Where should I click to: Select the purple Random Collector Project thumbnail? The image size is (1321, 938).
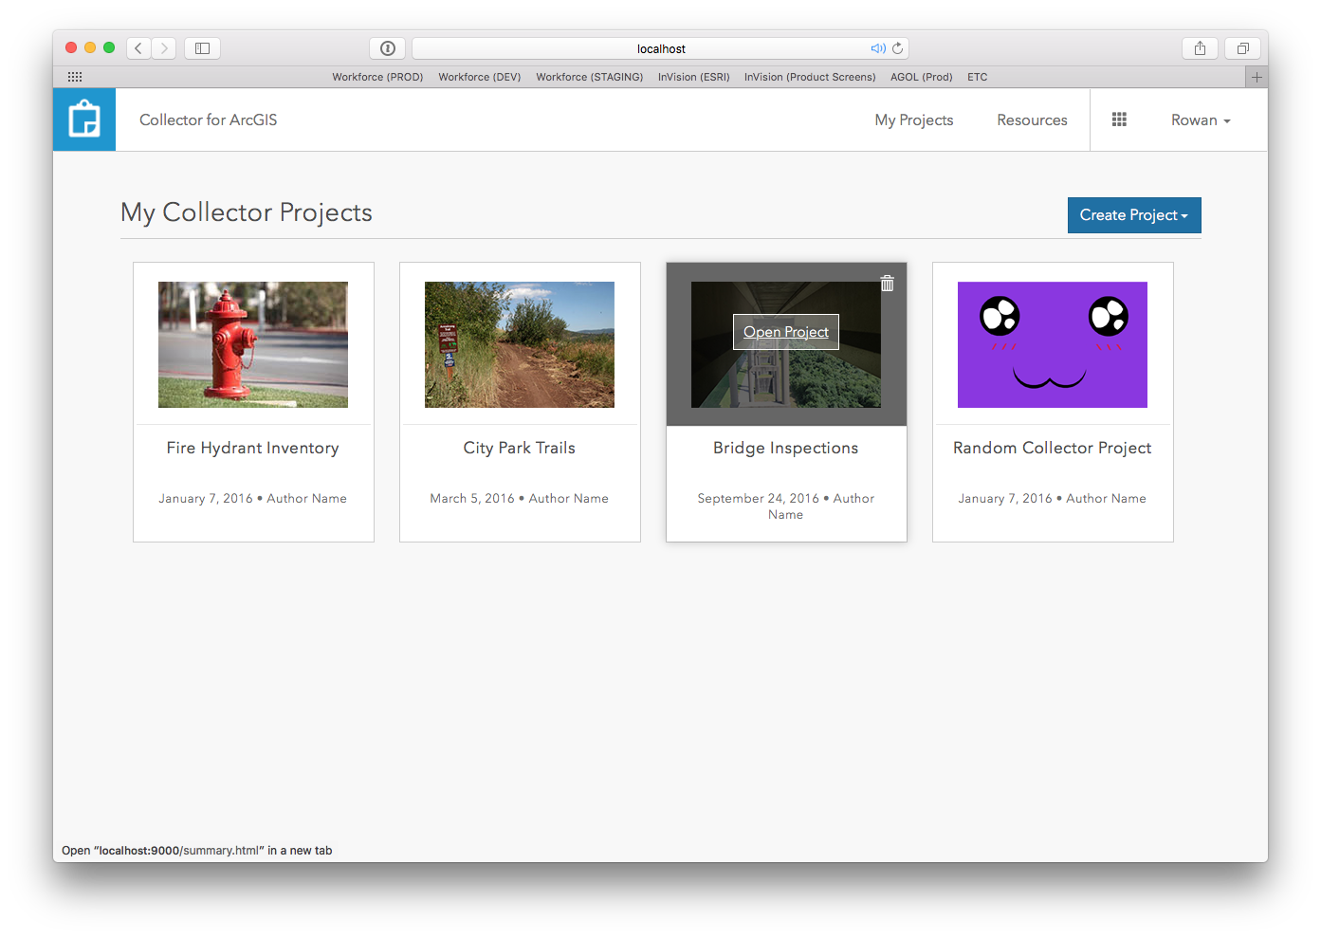(1053, 344)
